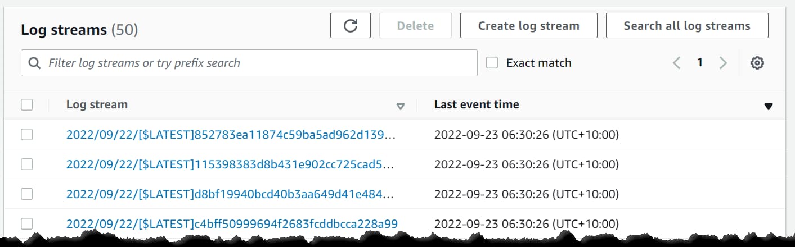Image resolution: width=795 pixels, height=247 pixels.
Task: Select checkbox for the d8bf19940bcd stream row
Action: click(x=26, y=194)
